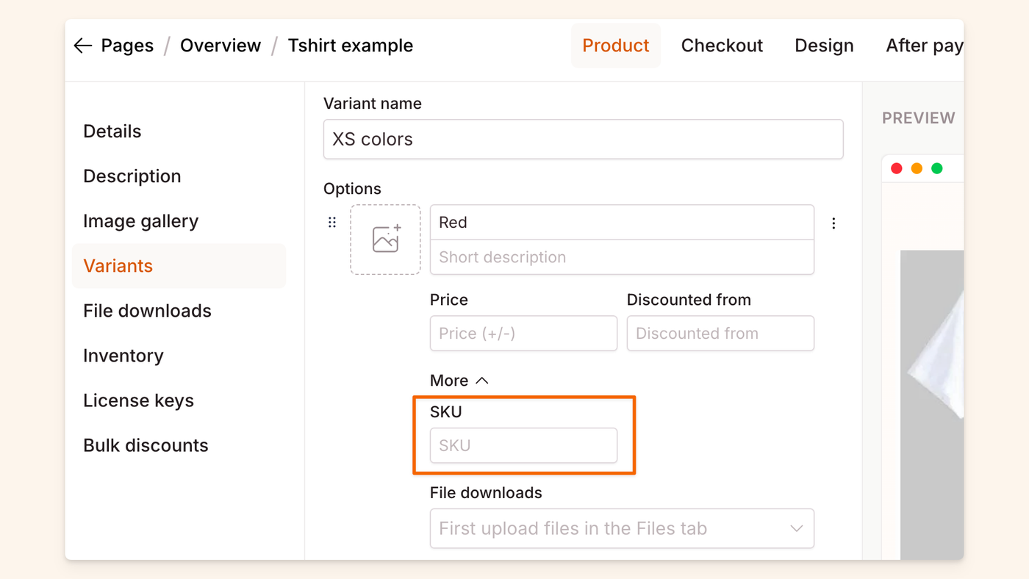Go to the Design tab
The image size is (1029, 579).
pyautogui.click(x=824, y=46)
